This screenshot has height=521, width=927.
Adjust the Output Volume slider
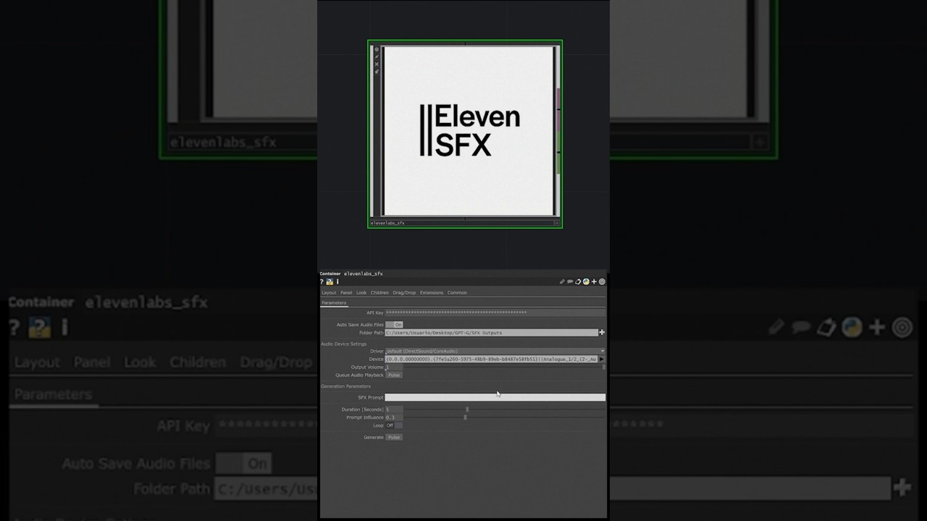tap(503, 367)
